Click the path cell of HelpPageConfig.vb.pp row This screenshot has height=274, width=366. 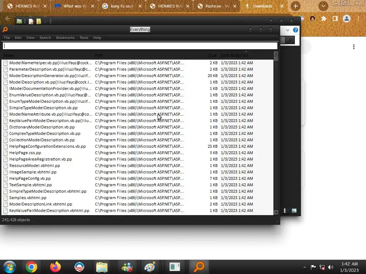pos(139,178)
